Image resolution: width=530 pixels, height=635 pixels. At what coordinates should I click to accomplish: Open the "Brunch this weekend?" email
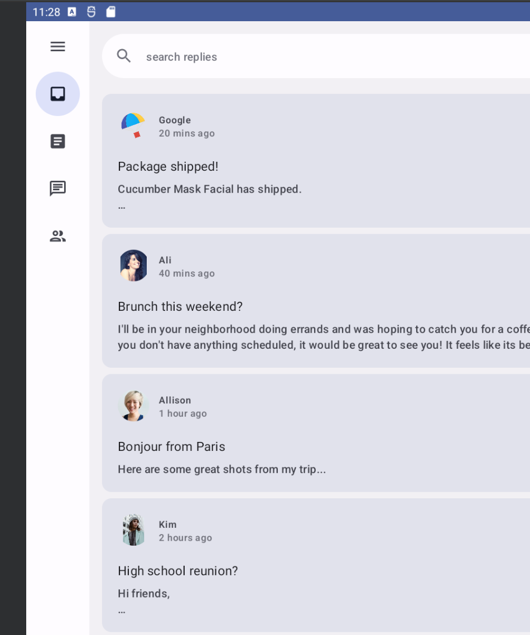coord(180,306)
